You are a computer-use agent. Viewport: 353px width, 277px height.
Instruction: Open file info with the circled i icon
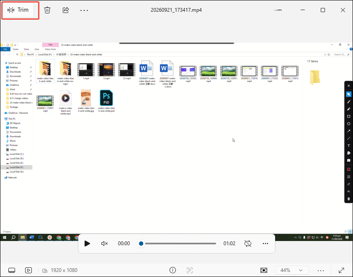[173, 270]
